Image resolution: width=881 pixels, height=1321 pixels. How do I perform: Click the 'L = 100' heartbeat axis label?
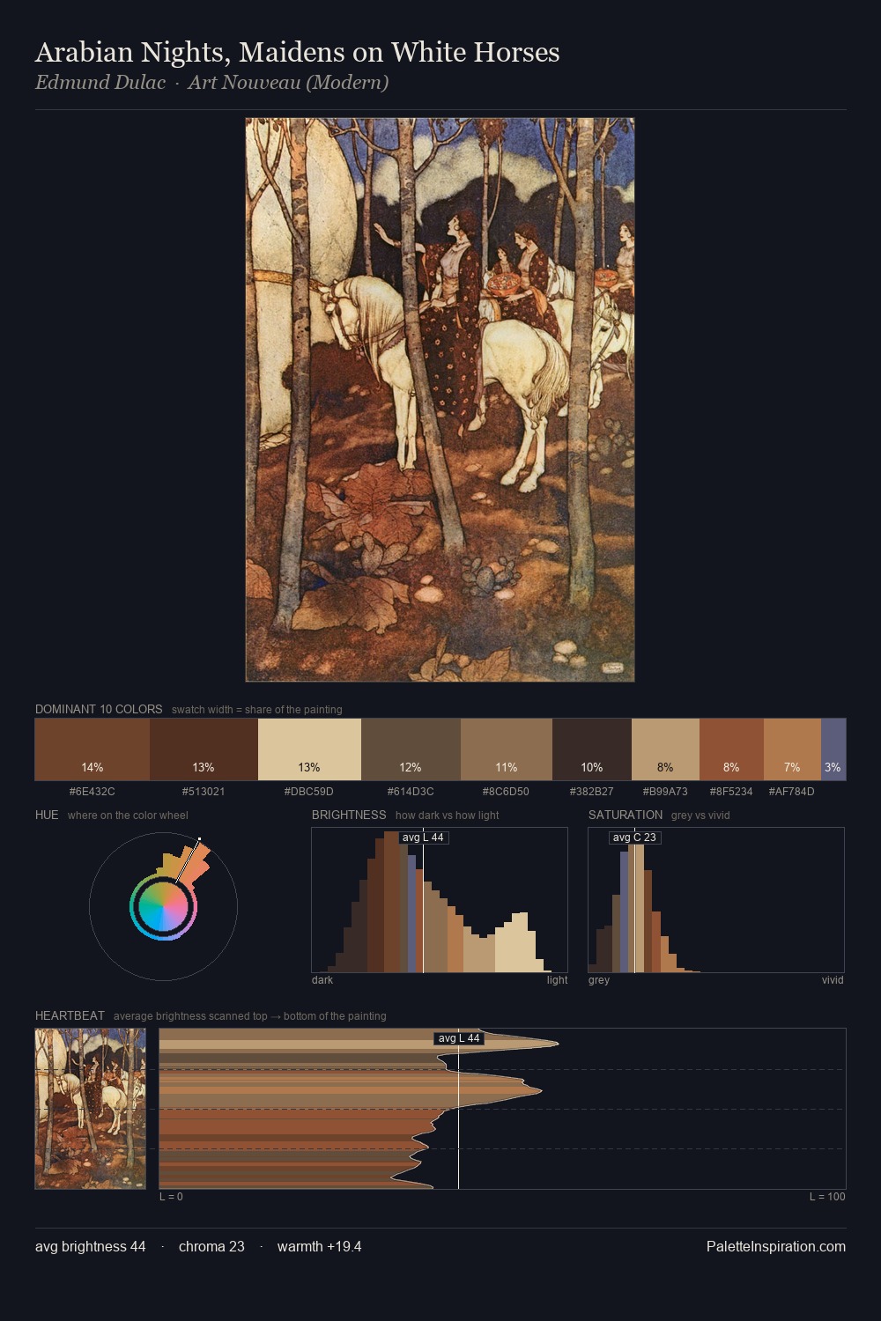tap(827, 1196)
